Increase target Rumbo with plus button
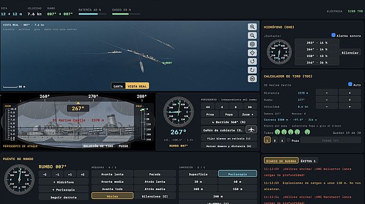Image resolution: width=365 pixels, height=204 pixels. tap(349, 99)
